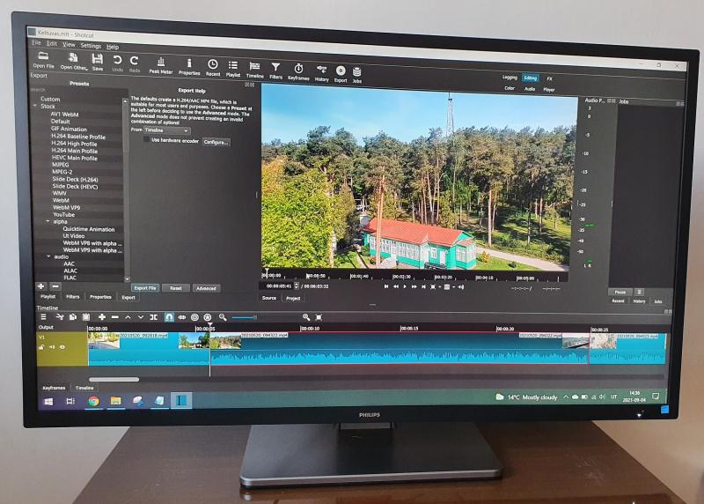
Task: Collapse the audio presets group
Action: click(x=48, y=256)
